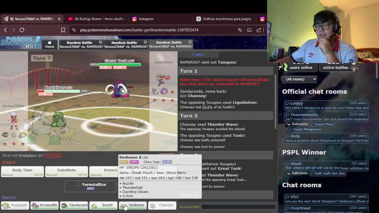Click the Great Tusk icon in RAMIRO67's team

pos(164,91)
